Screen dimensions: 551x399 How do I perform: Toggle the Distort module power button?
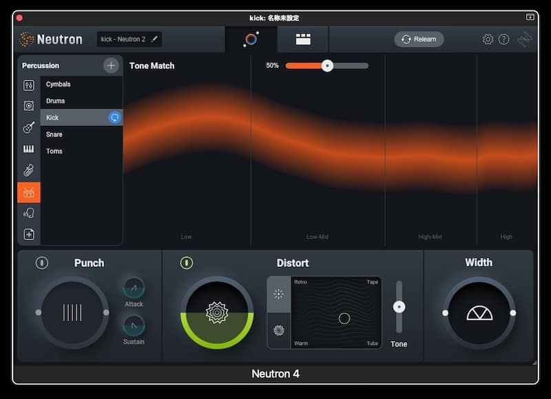[x=187, y=263]
